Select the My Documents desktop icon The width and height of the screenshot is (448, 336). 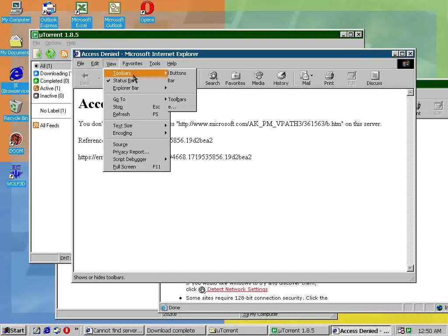click(15, 45)
